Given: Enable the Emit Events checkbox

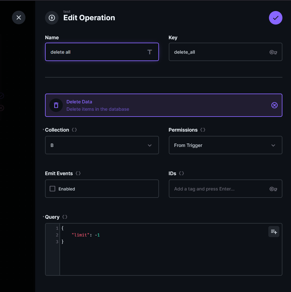Looking at the screenshot, I should tap(52, 189).
